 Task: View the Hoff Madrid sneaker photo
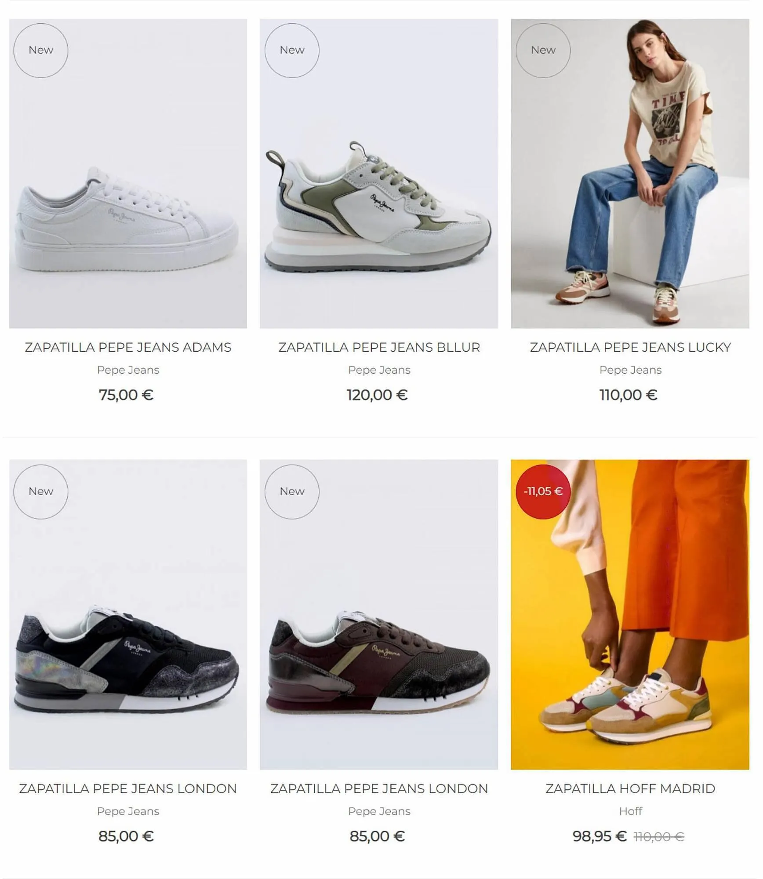click(x=630, y=615)
